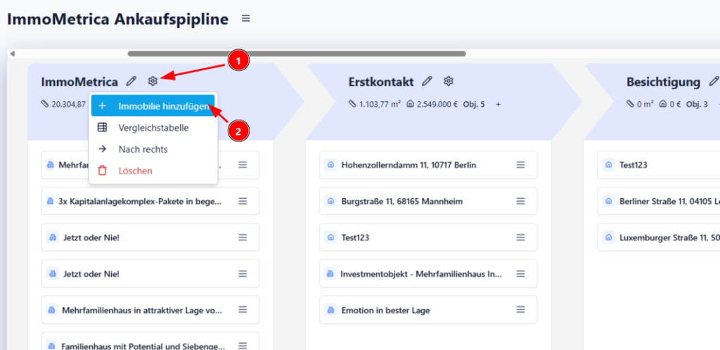720x350 pixels.
Task: Click the house icon on Hohenzollerndamm 11 card
Action: [330, 165]
